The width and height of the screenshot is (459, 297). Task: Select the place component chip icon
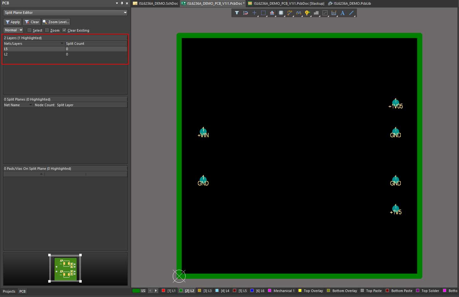[x=281, y=13]
